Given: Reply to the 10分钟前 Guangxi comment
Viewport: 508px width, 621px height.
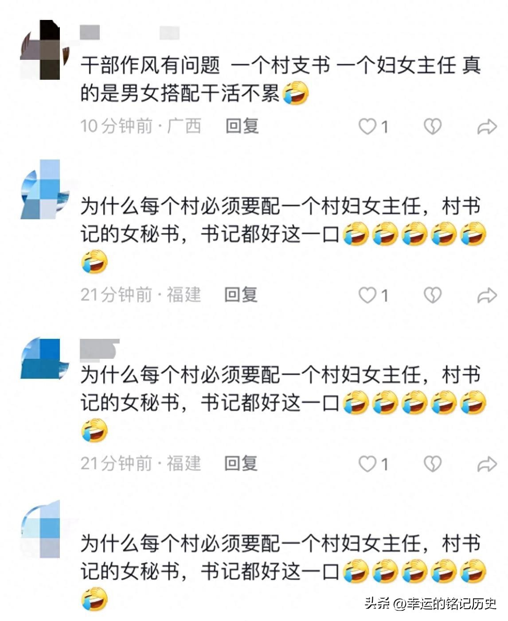Looking at the screenshot, I should point(242,126).
